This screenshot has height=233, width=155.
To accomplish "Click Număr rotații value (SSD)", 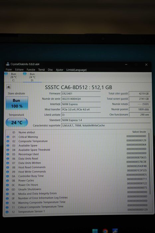I will (140, 104).
